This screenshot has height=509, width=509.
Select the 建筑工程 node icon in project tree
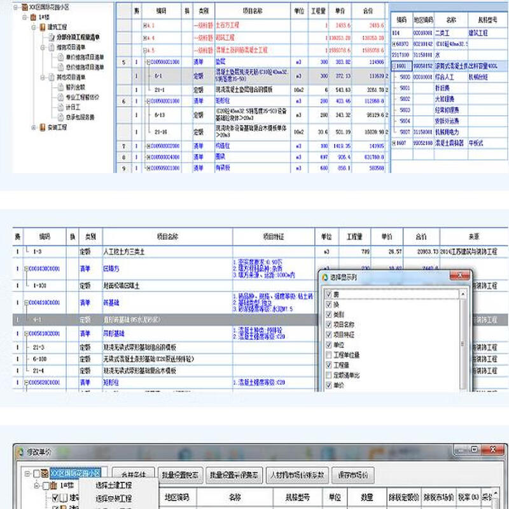click(x=42, y=27)
